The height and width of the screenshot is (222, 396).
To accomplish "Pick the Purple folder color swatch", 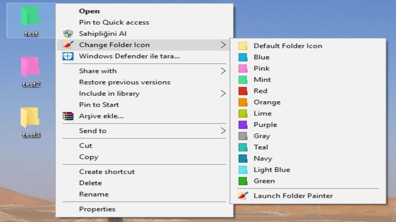I will coord(243,125).
